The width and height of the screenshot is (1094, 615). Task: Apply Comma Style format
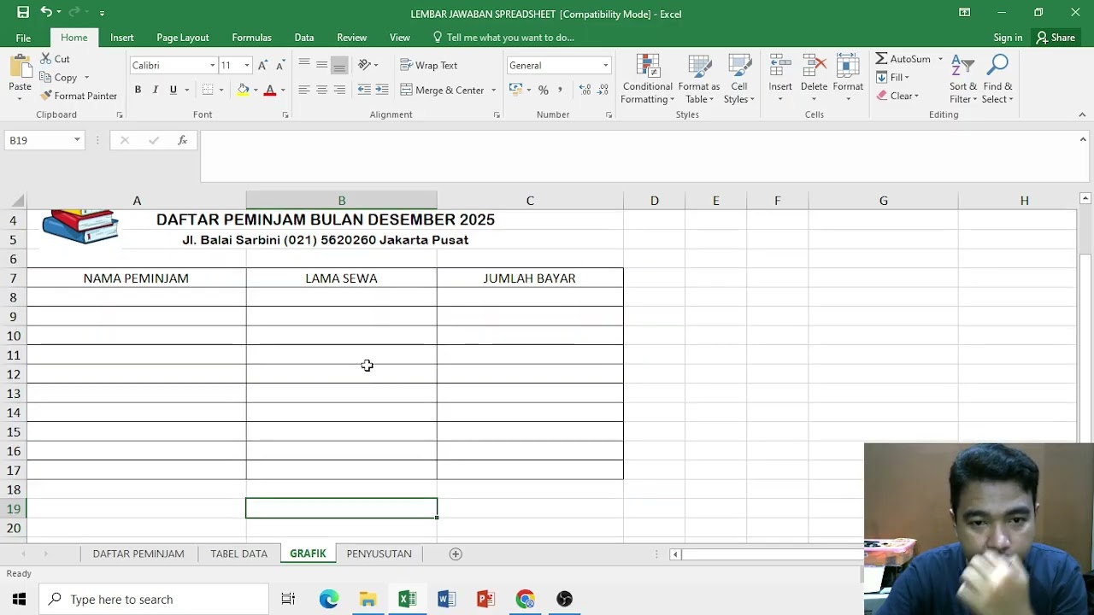(560, 90)
